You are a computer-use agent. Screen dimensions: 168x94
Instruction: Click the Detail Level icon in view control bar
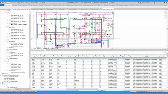(x=38, y=48)
